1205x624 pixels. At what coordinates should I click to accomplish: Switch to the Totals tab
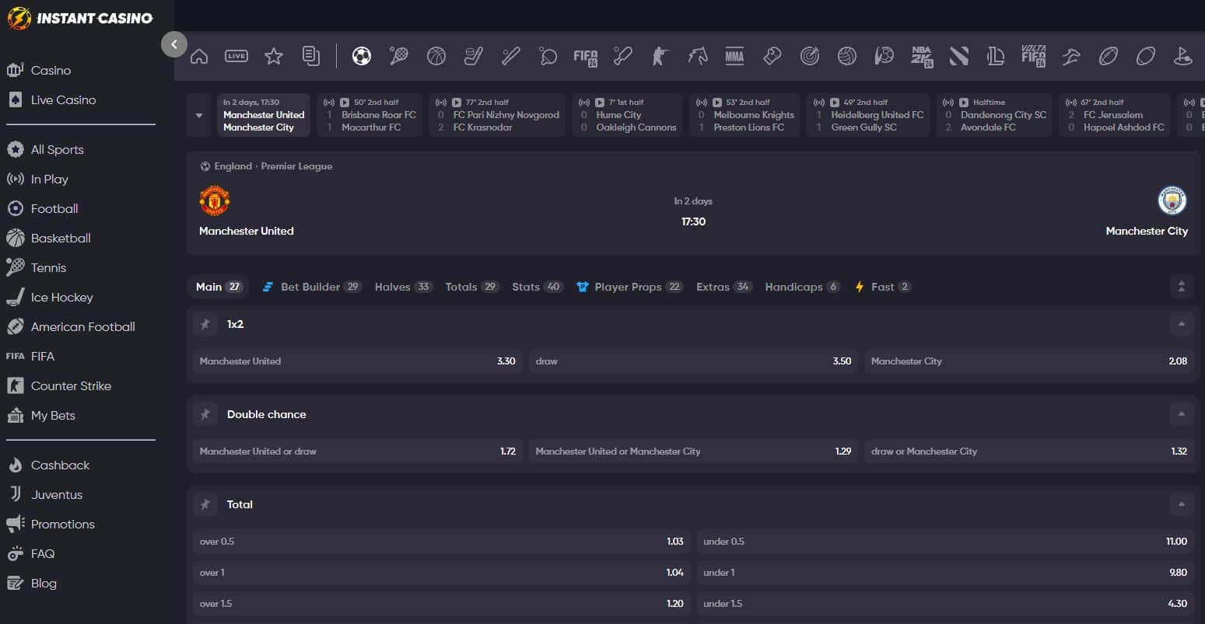click(x=472, y=287)
